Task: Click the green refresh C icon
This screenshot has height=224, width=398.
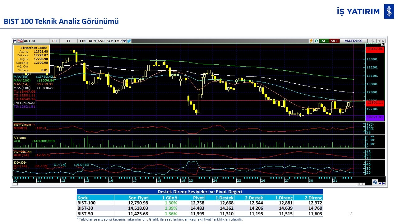Action: (316, 41)
